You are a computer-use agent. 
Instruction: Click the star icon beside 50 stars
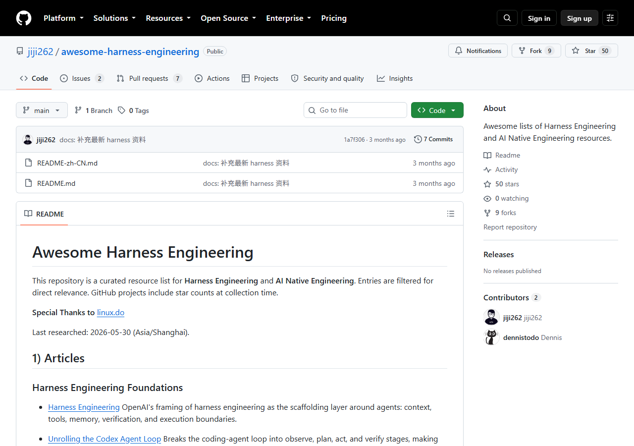487,184
